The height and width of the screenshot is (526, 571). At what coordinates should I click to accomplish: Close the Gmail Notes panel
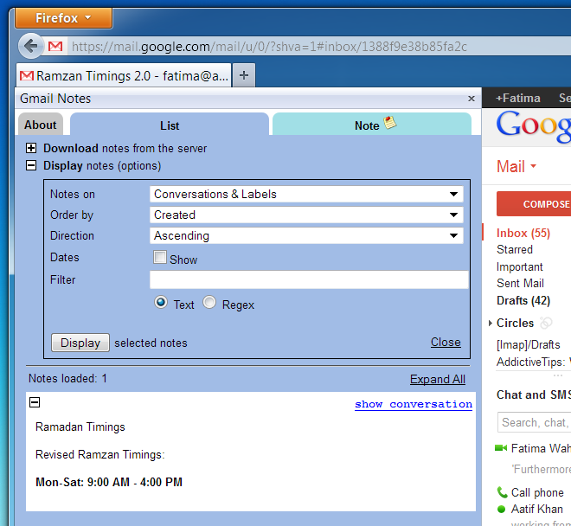(472, 99)
